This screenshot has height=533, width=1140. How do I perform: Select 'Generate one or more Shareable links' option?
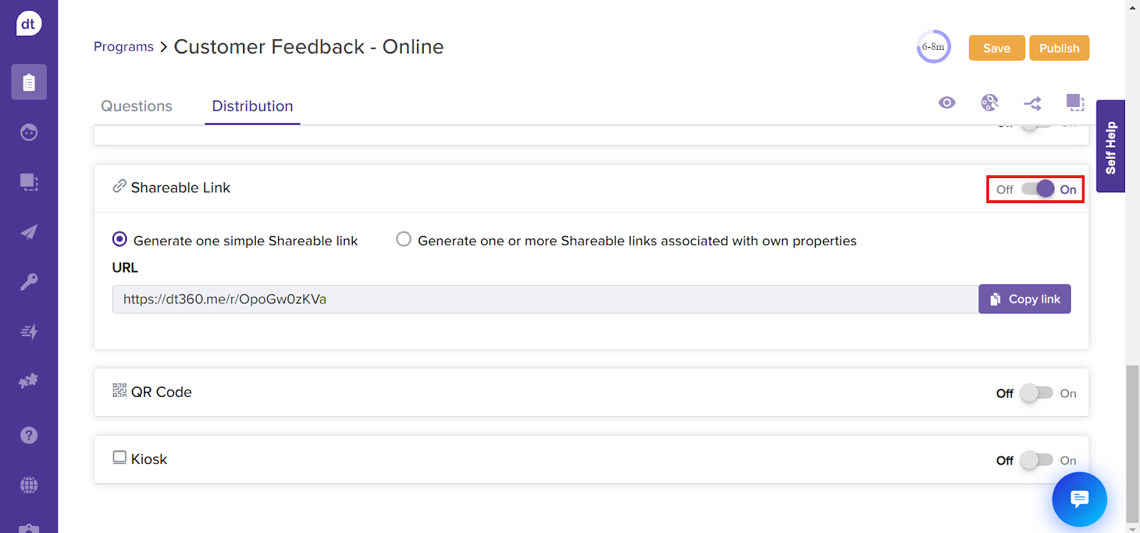pyautogui.click(x=404, y=239)
